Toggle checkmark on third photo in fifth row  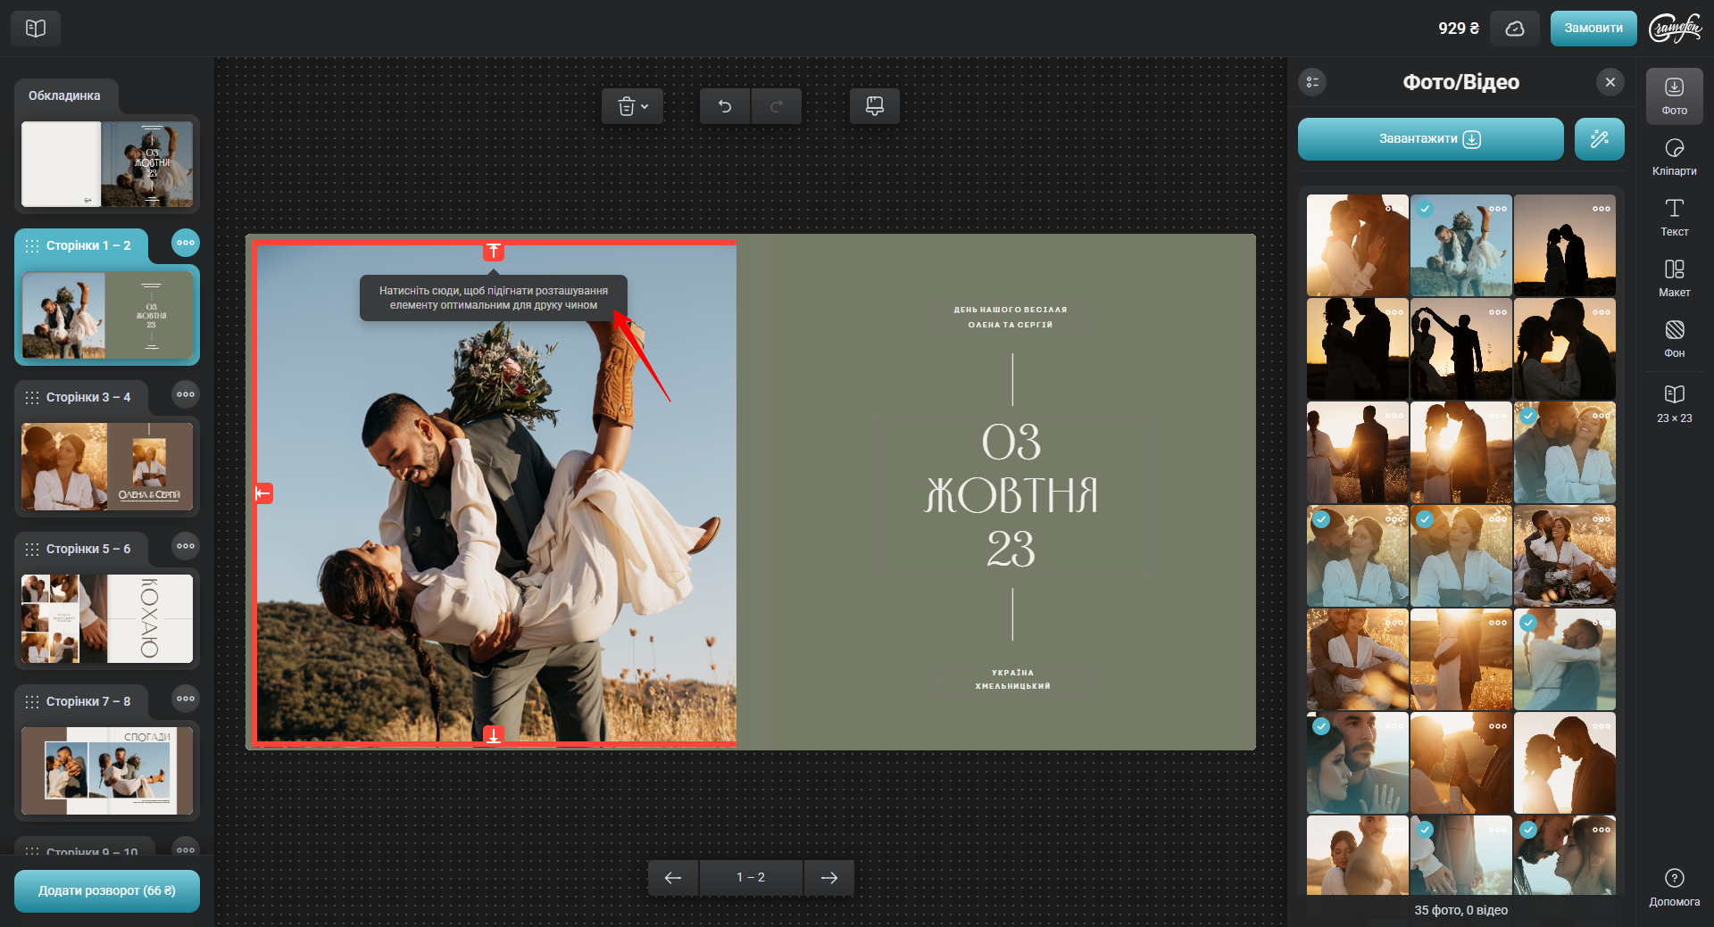[1528, 623]
